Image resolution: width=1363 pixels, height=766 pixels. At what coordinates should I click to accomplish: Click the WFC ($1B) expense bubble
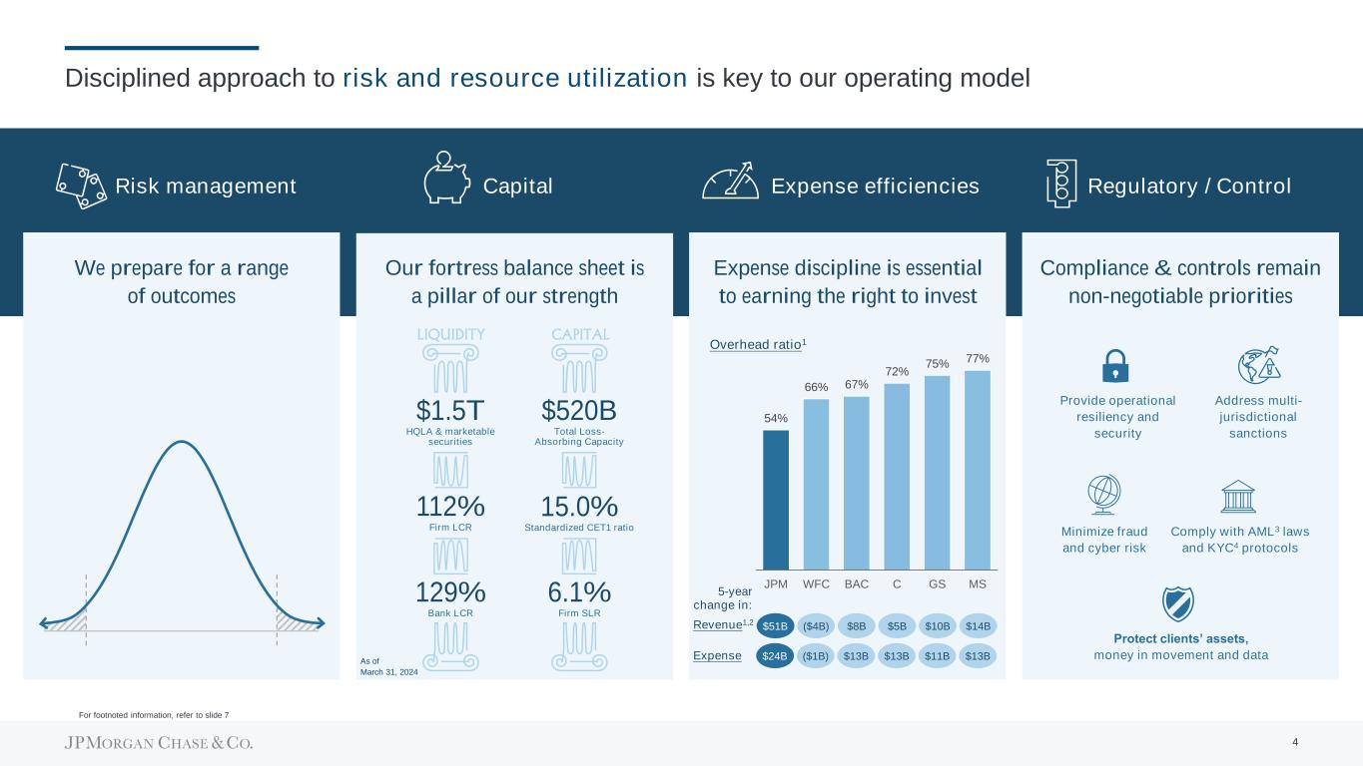tap(816, 655)
